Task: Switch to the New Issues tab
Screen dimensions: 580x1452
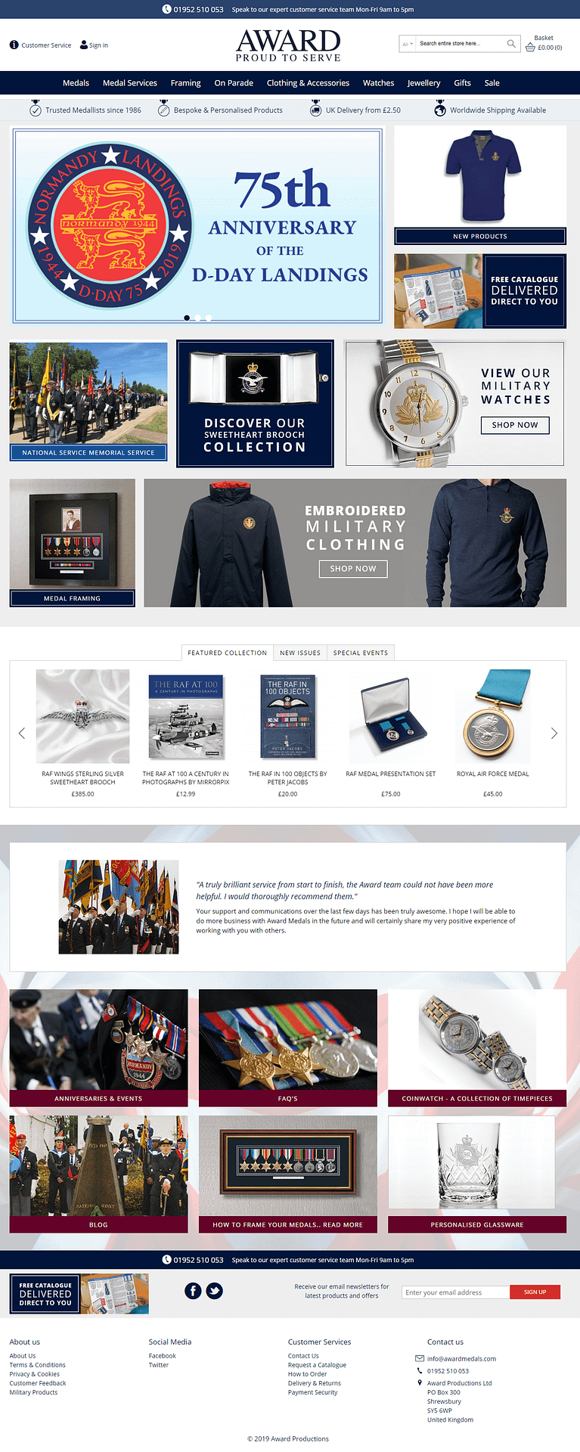Action: pos(300,653)
